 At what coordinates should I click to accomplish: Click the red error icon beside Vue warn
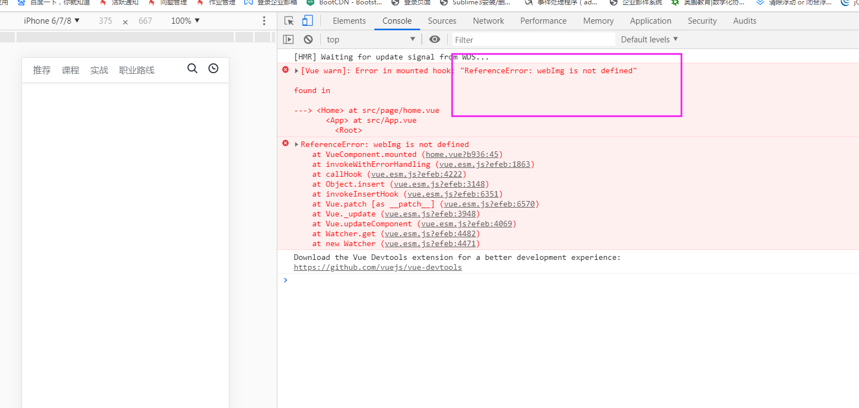[x=286, y=70]
